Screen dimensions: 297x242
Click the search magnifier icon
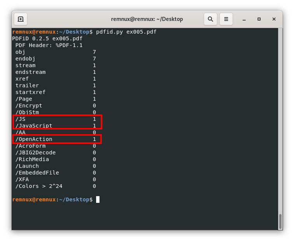210,19
